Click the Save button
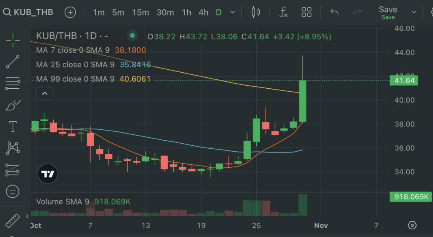The height and width of the screenshot is (237, 433). [388, 12]
